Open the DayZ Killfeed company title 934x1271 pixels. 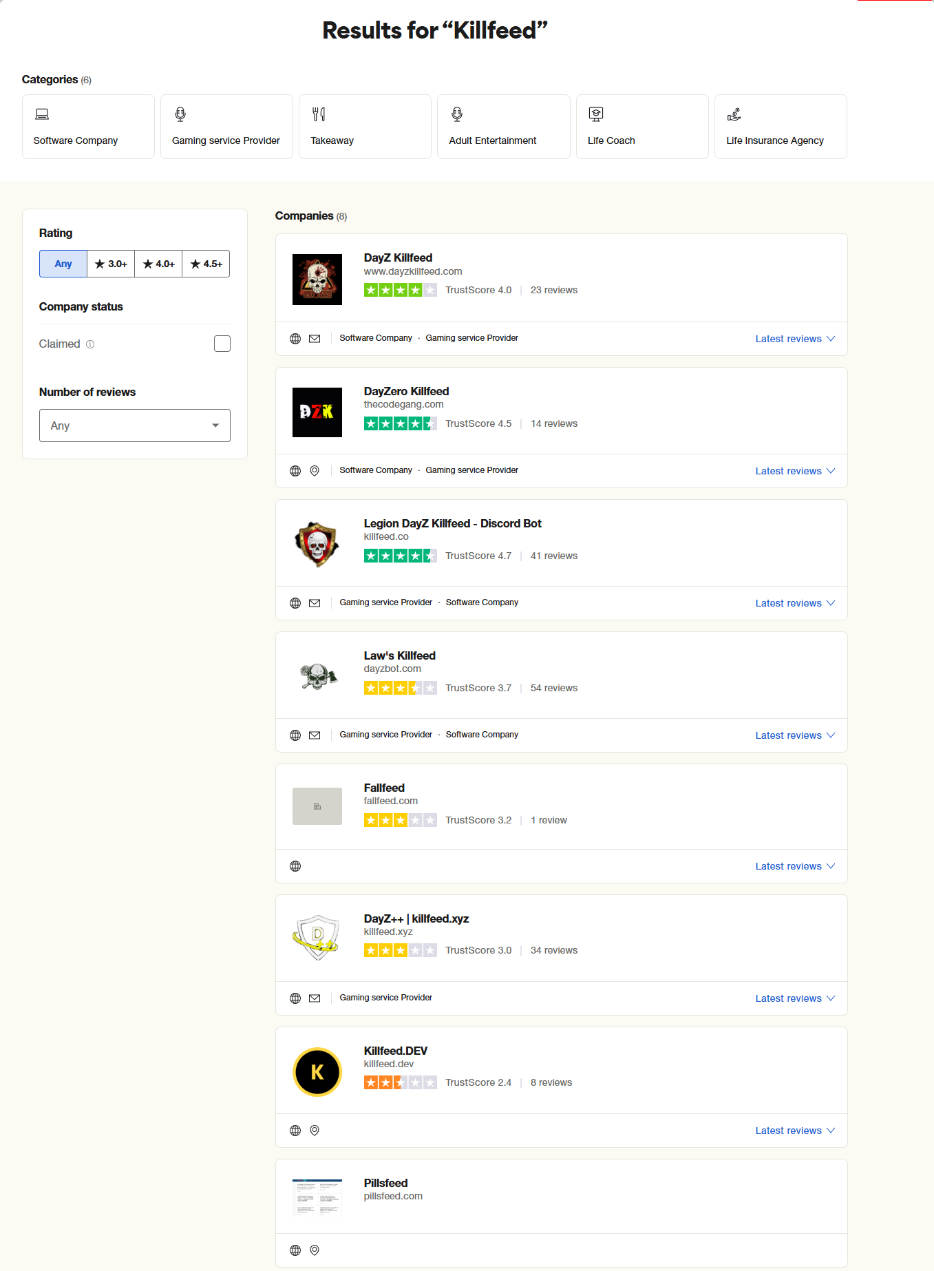pyautogui.click(x=398, y=258)
